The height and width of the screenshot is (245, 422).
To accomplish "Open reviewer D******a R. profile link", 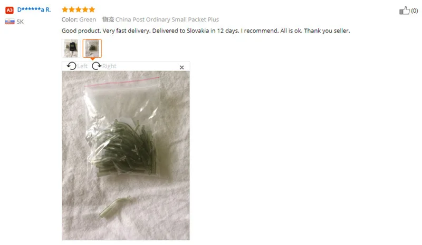I will tap(34, 9).
